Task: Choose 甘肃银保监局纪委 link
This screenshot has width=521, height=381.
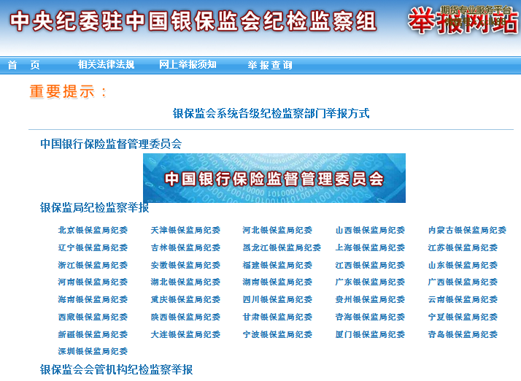Action: coord(277,317)
